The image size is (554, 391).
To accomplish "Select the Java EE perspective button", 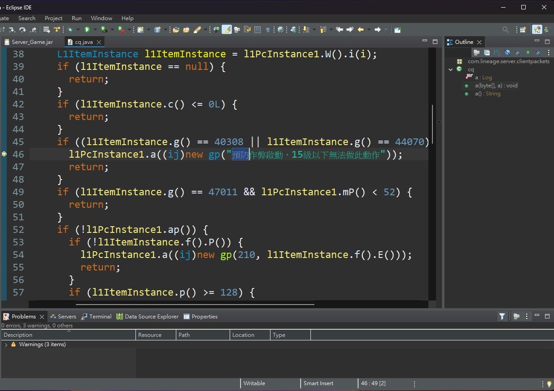I will [537, 30].
